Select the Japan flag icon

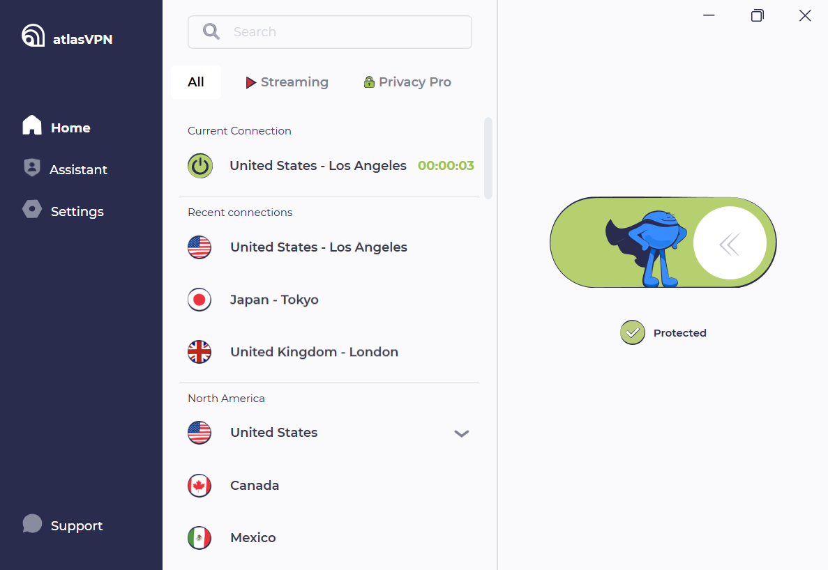pyautogui.click(x=200, y=300)
